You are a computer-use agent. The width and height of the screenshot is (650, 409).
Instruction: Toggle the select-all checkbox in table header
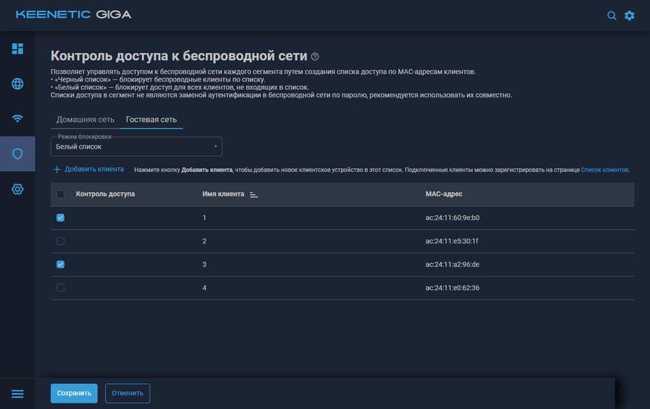click(x=61, y=194)
